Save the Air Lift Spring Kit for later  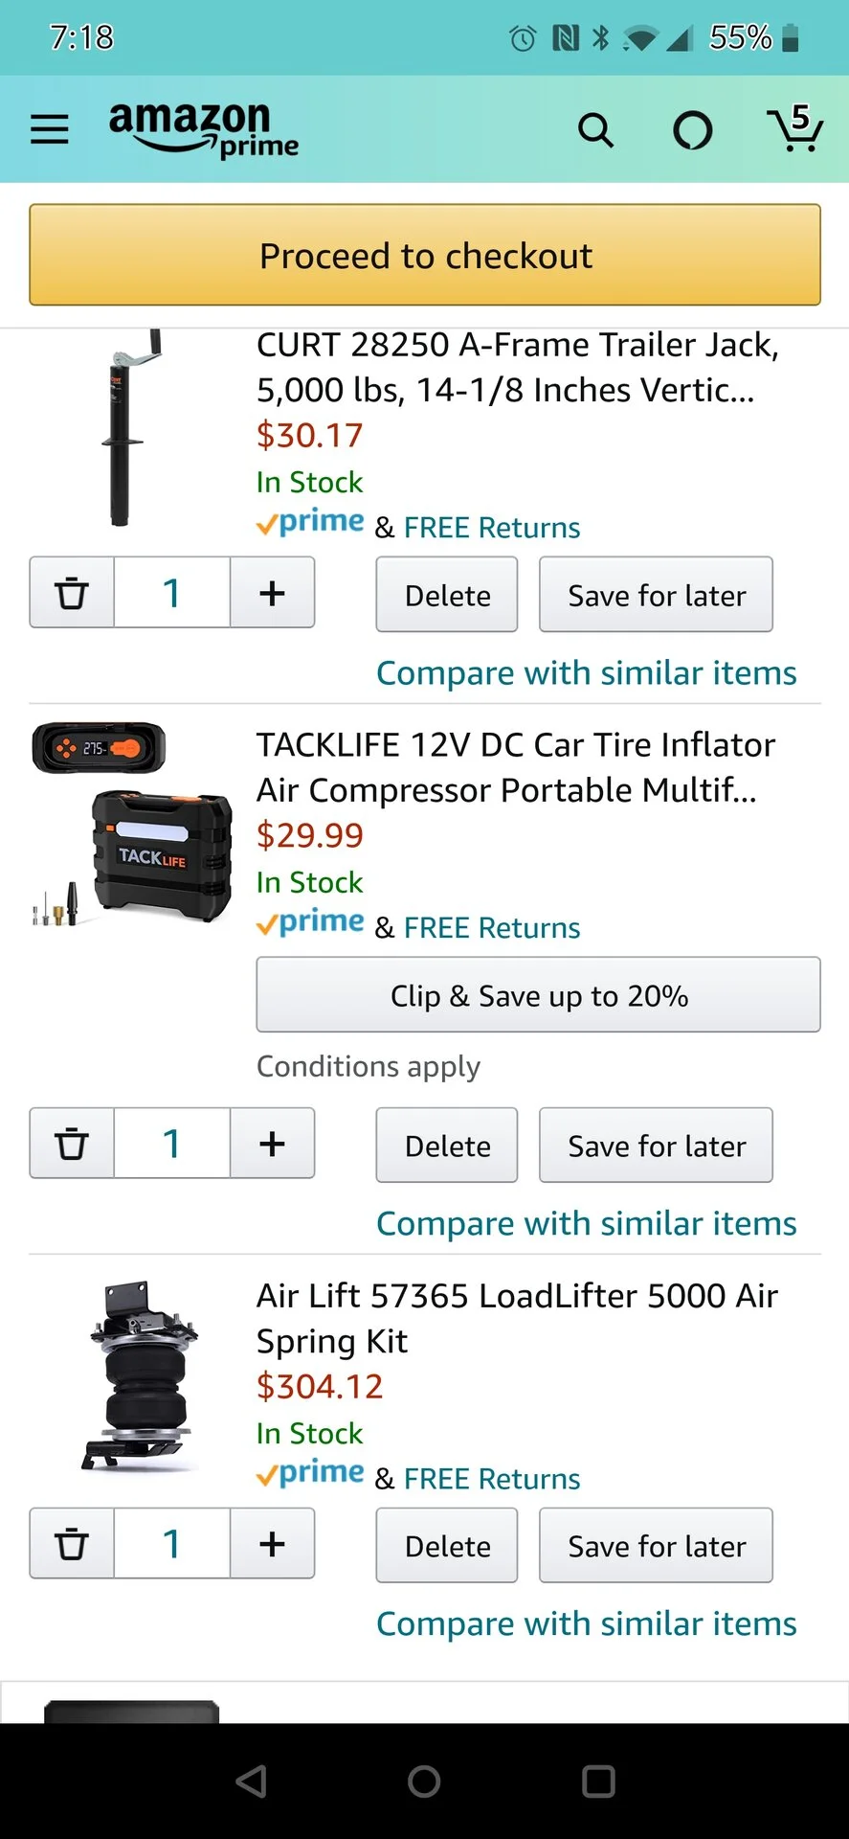coord(656,1546)
